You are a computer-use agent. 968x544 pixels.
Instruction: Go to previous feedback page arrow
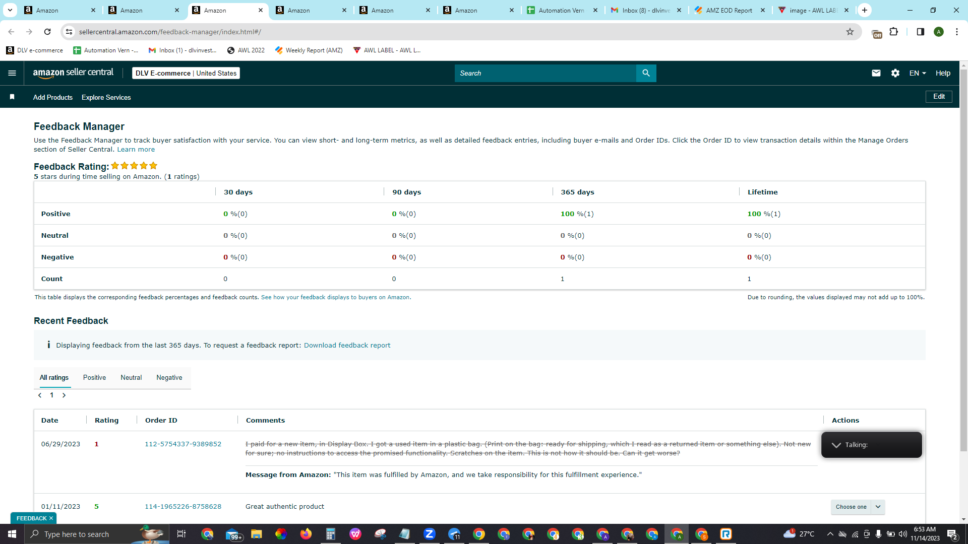coord(40,395)
